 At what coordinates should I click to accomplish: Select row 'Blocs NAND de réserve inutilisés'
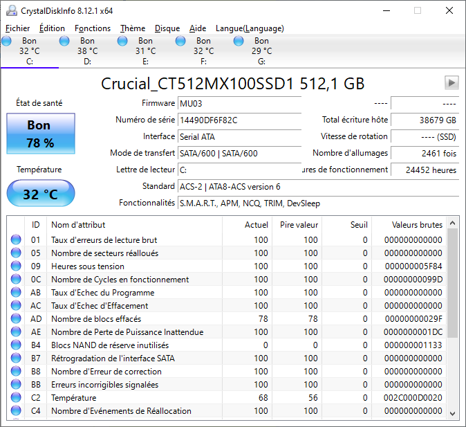coord(227,345)
